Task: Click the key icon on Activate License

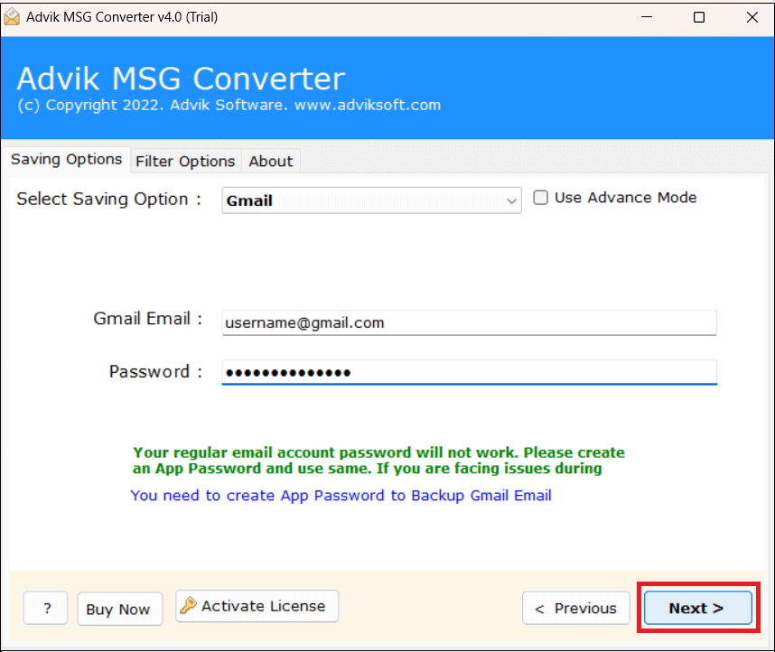Action: pos(188,605)
